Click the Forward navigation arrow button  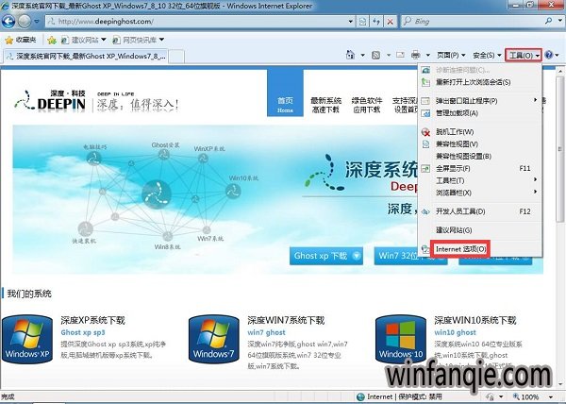pyautogui.click(x=25, y=22)
